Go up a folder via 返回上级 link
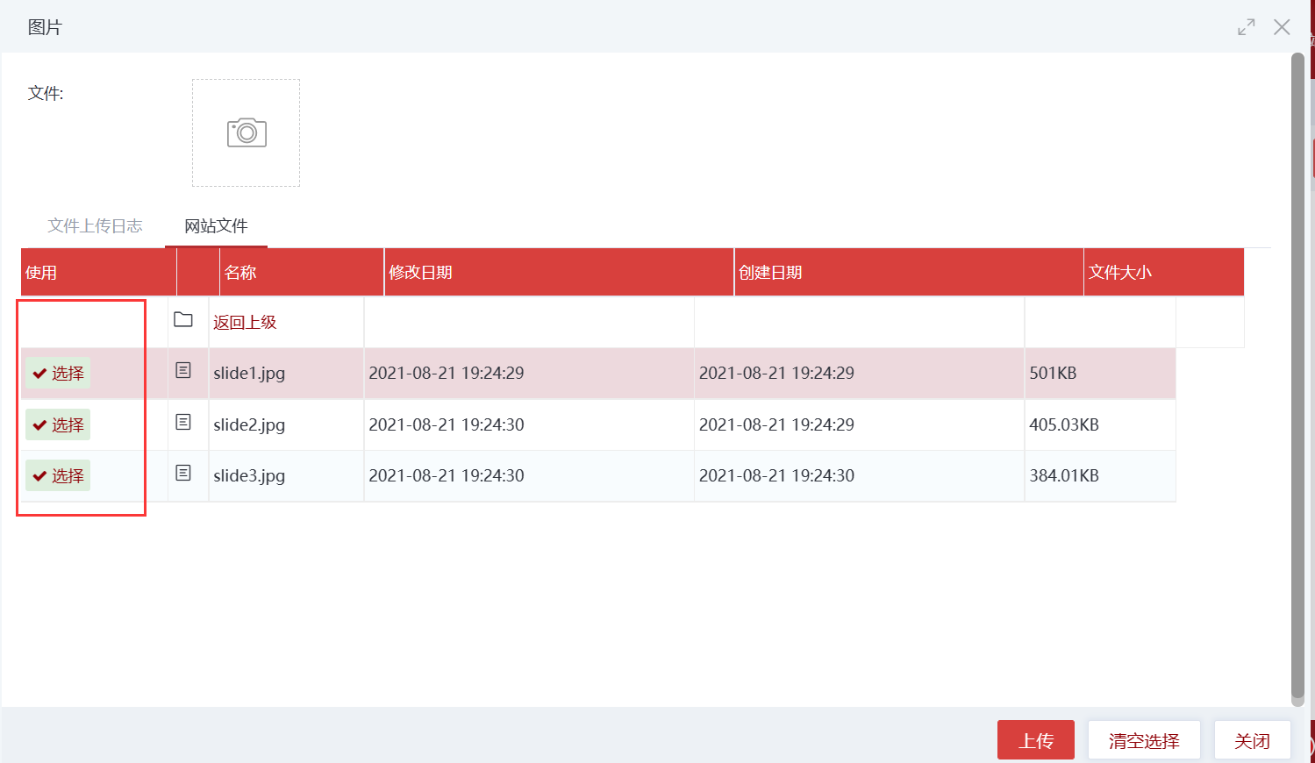1315x763 pixels. coord(245,322)
